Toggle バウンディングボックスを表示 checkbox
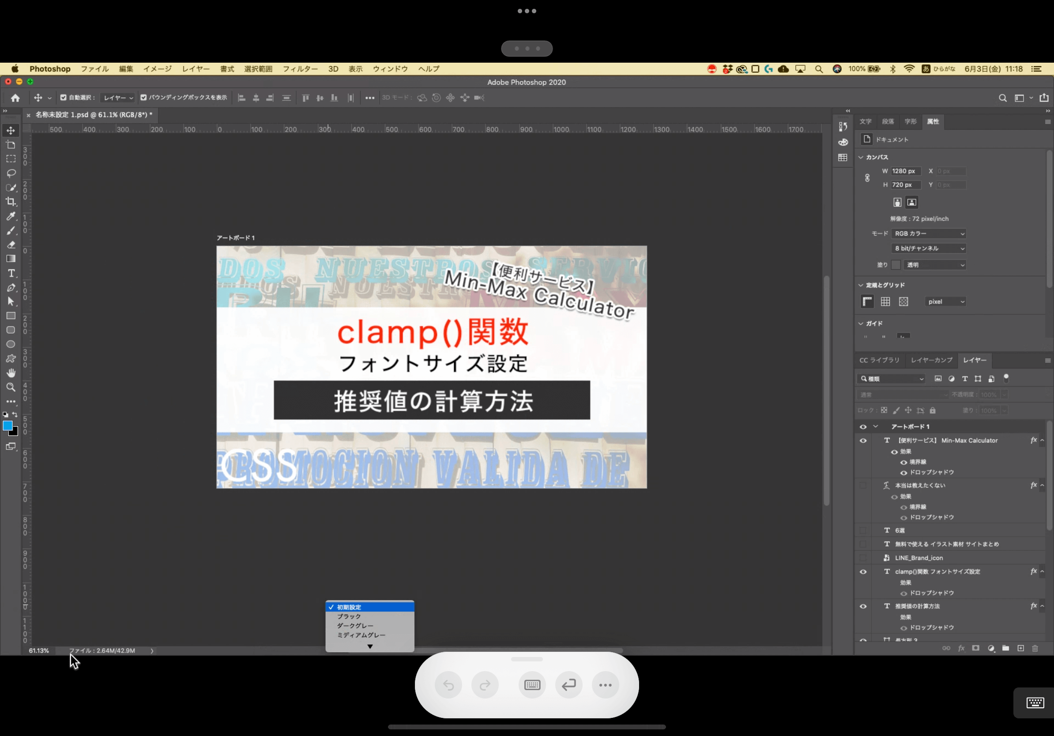The image size is (1054, 736). pos(144,98)
